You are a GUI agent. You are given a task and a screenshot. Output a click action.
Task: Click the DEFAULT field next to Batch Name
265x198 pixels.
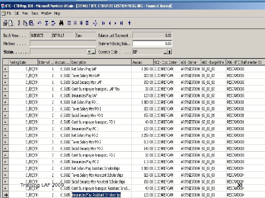coord(63,36)
